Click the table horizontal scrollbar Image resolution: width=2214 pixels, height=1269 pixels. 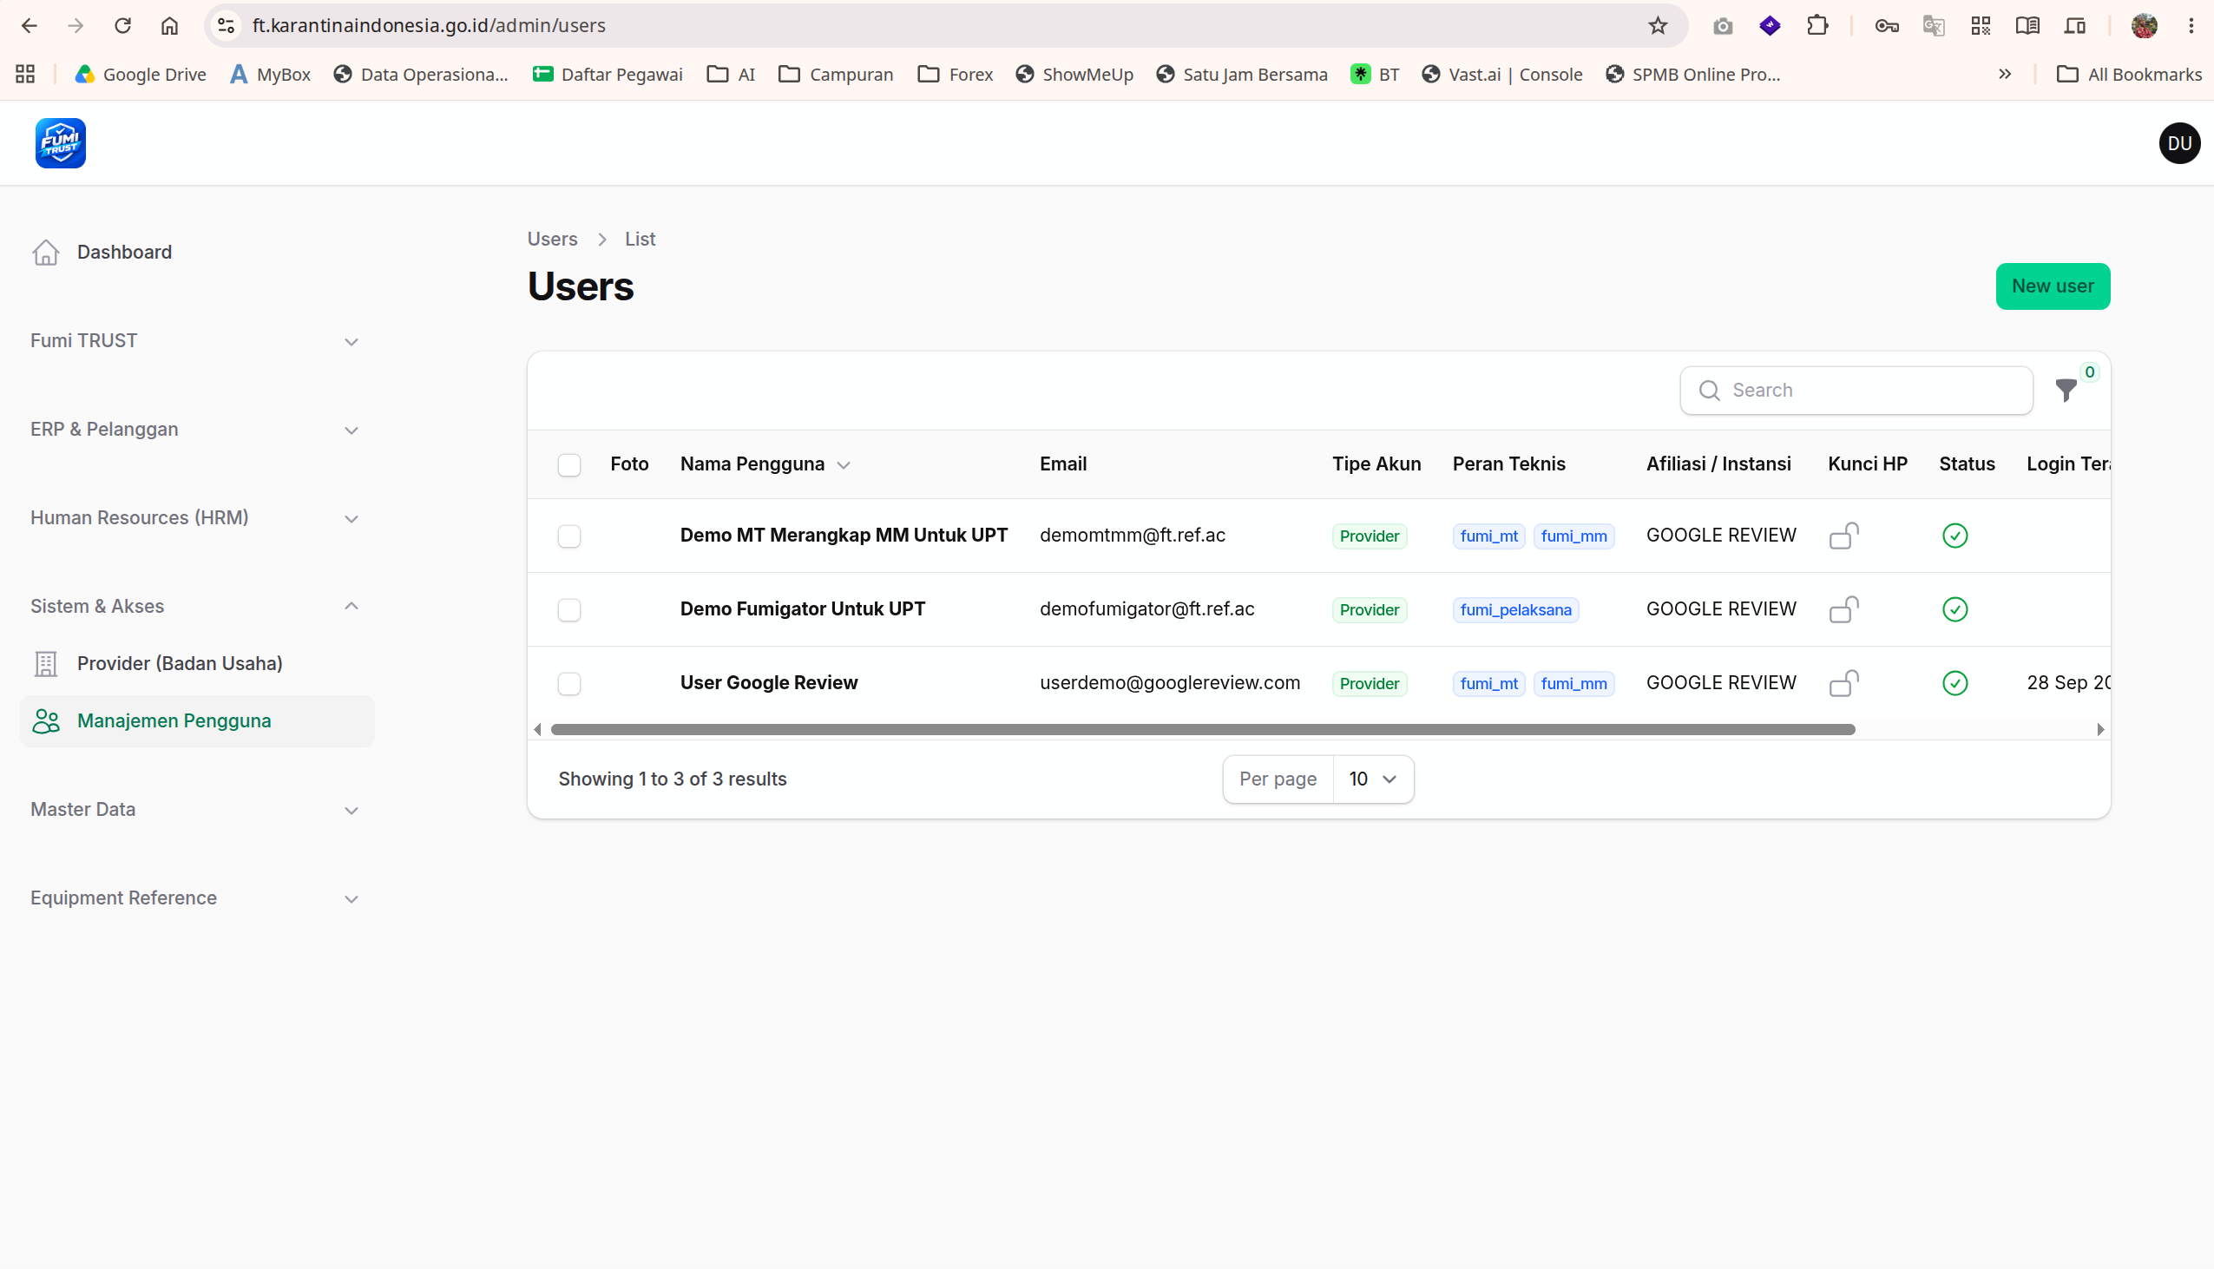click(1202, 729)
